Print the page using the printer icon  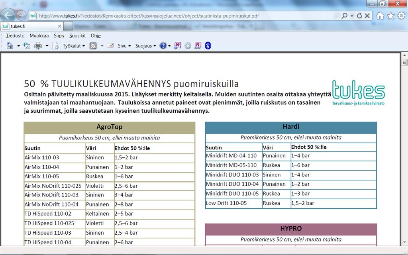[x=38, y=46]
